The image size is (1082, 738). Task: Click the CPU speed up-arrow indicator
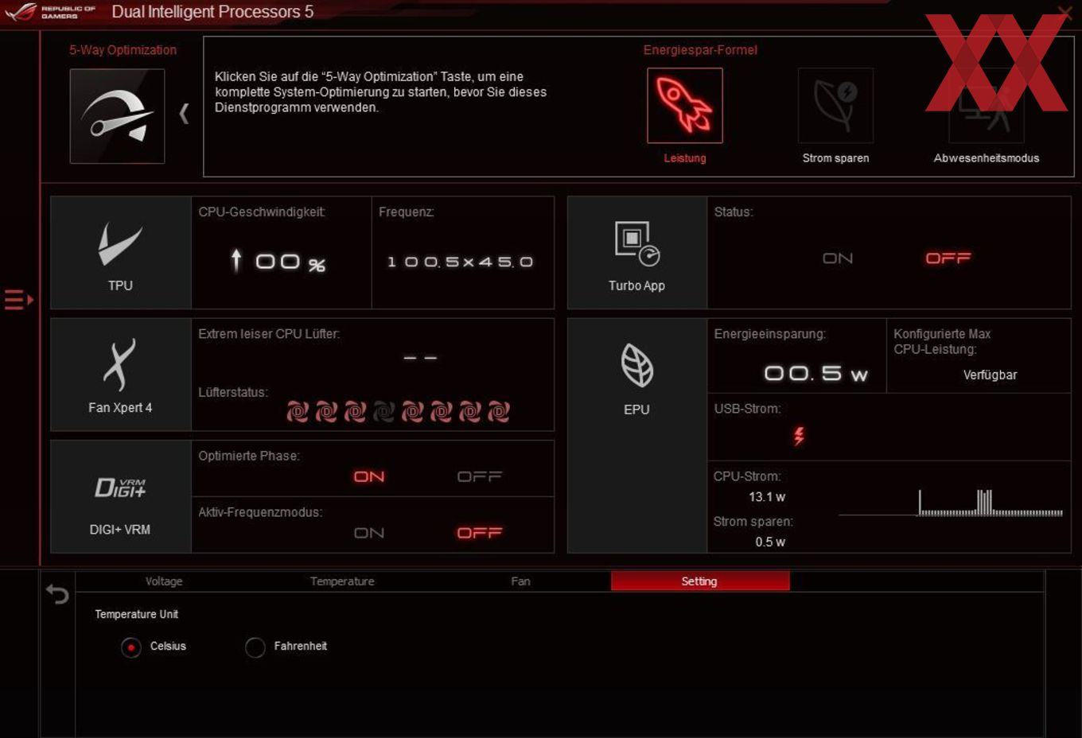[x=235, y=260]
